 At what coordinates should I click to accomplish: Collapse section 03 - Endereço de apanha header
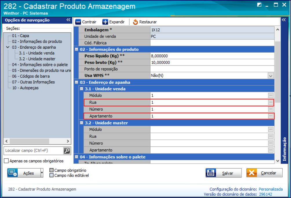(76, 82)
